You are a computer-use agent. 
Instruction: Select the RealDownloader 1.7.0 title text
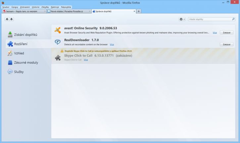[81, 40]
